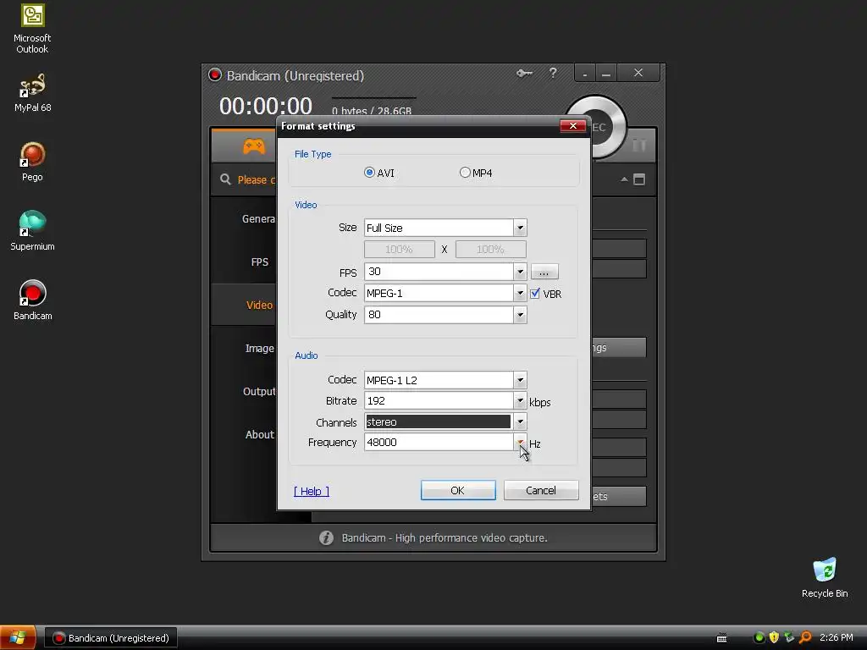Screen dimensions: 867x650
Task: Open the video Codec MPEG-1 dropdown
Action: pos(520,293)
